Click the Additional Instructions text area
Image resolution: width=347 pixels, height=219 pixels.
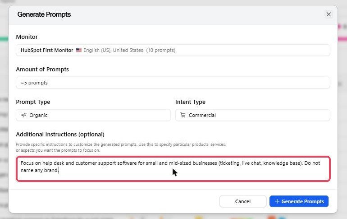click(173, 169)
